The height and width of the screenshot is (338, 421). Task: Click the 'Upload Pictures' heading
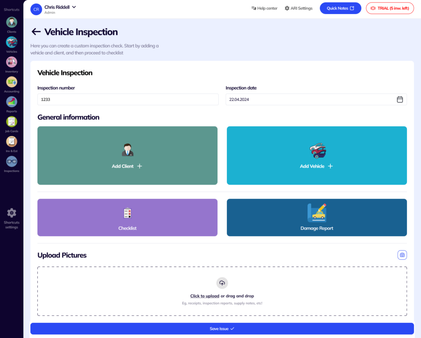(x=62, y=255)
